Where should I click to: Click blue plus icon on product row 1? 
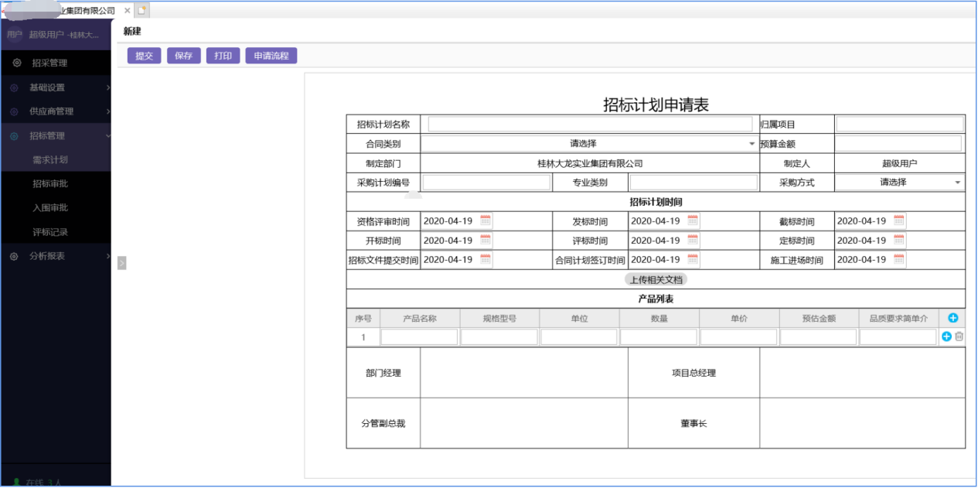tap(946, 337)
